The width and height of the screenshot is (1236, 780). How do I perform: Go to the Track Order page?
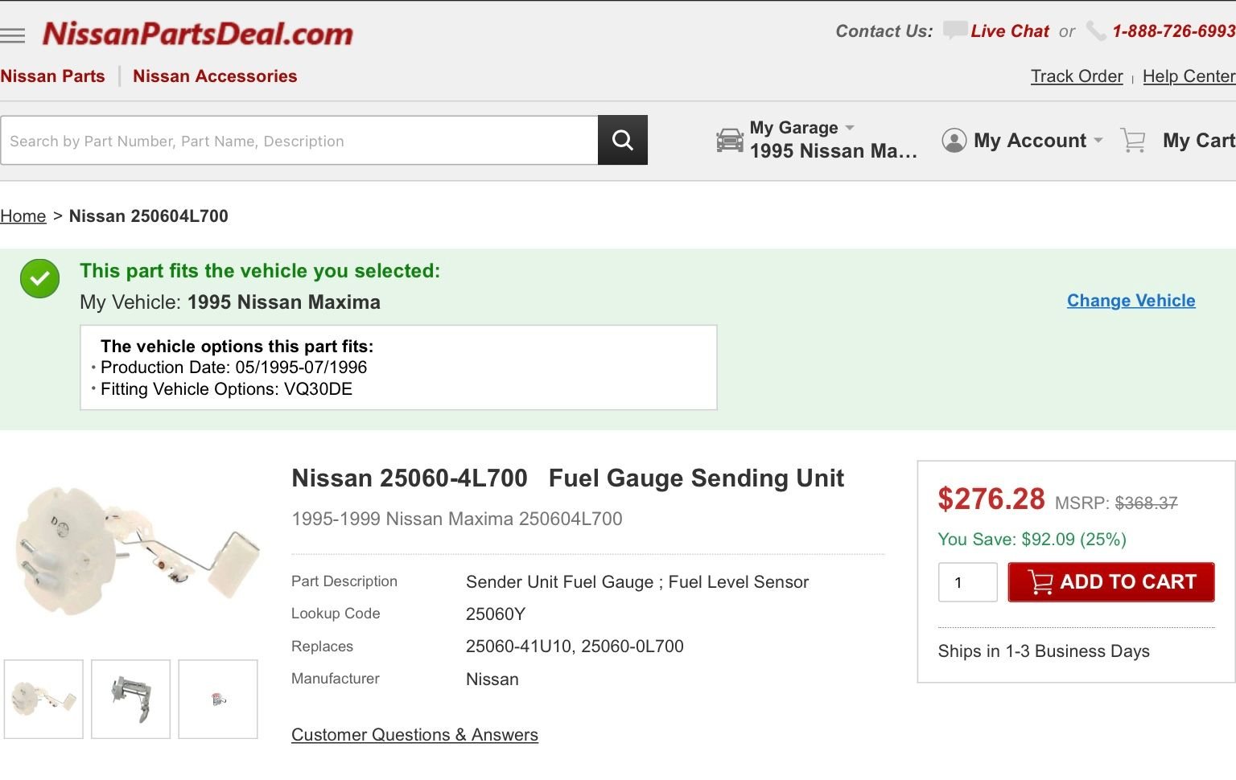tap(1077, 76)
